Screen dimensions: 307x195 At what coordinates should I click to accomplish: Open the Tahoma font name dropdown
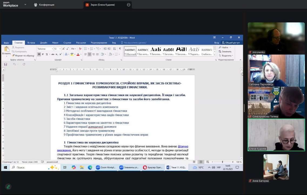(x=52, y=49)
